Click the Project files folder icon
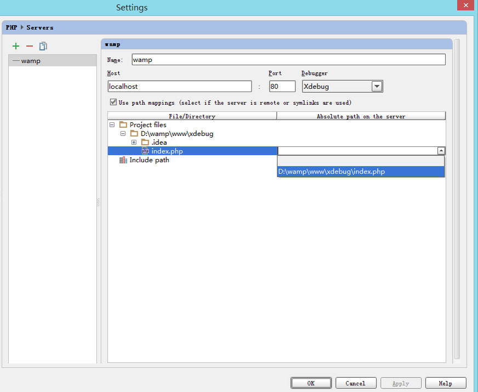This screenshot has width=478, height=392. [123, 125]
